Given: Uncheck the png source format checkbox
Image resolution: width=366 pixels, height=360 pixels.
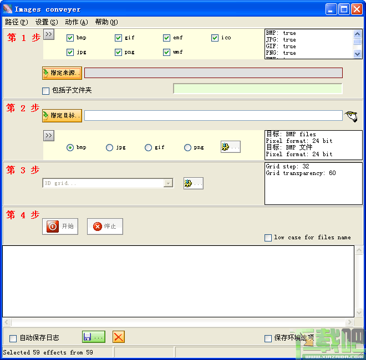Looking at the screenshot, I should pos(118,52).
